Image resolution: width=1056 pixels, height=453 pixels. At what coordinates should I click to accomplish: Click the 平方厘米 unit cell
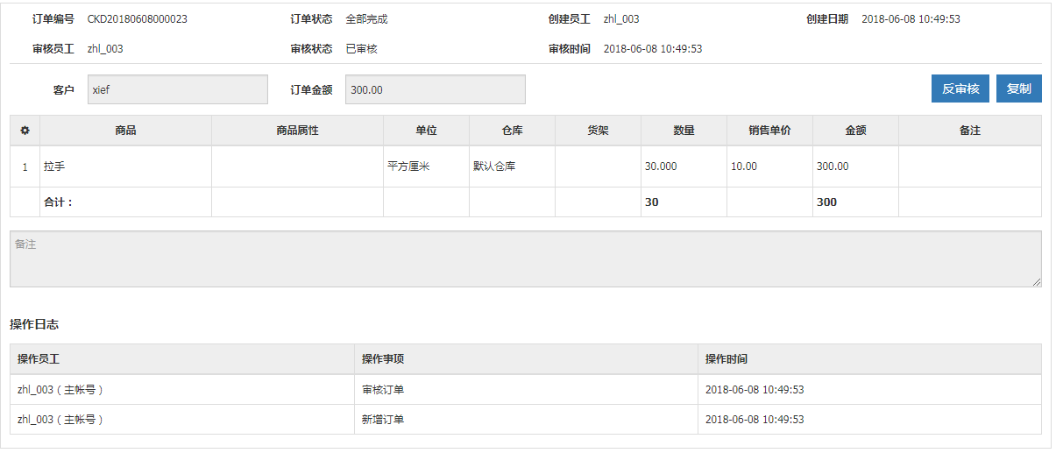pyautogui.click(x=408, y=166)
